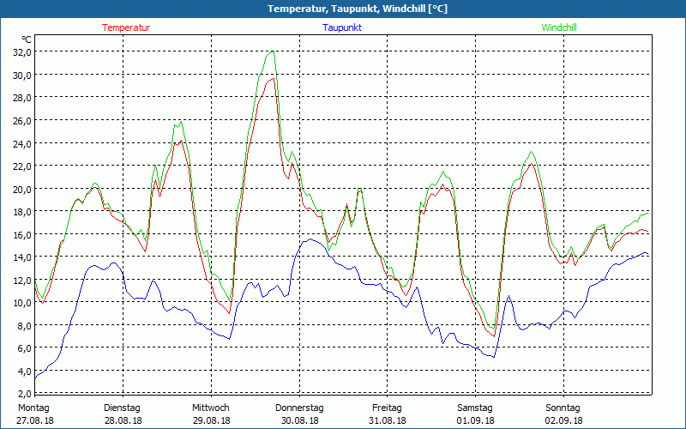Click the 'Montag' day label
The image size is (686, 429).
point(33,408)
